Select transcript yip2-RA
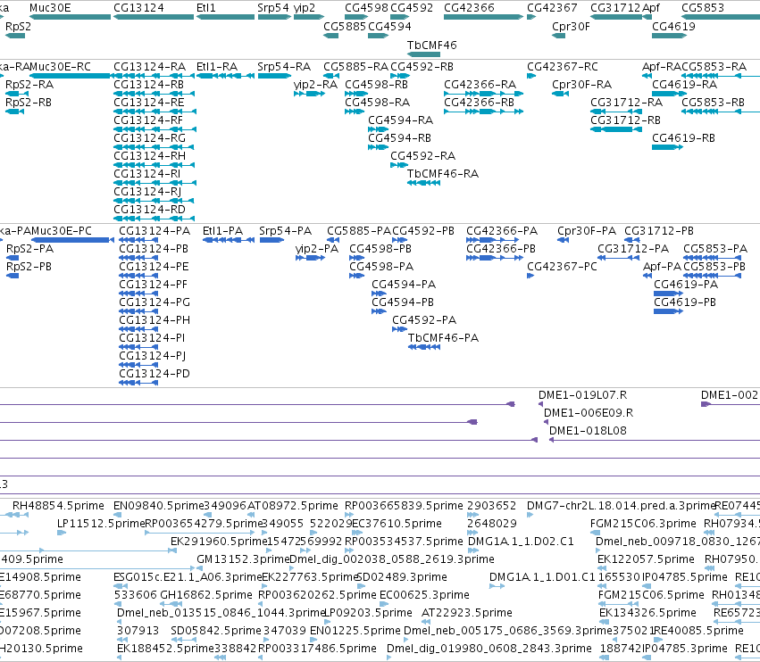Viewport: 760px width, 662px height. (315, 84)
